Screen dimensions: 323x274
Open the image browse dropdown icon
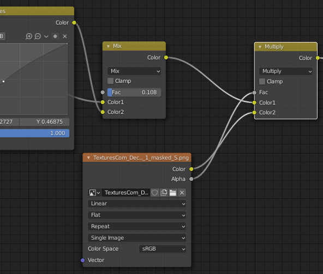click(x=94, y=193)
